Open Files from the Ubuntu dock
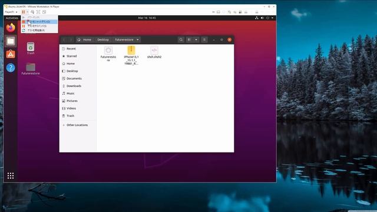The width and height of the screenshot is (377, 212). (11, 41)
